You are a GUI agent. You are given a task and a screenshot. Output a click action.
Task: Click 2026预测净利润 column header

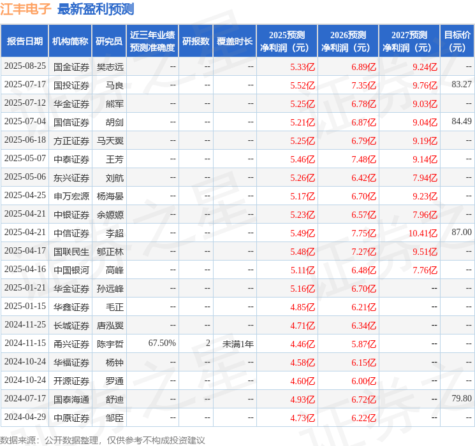click(x=348, y=41)
